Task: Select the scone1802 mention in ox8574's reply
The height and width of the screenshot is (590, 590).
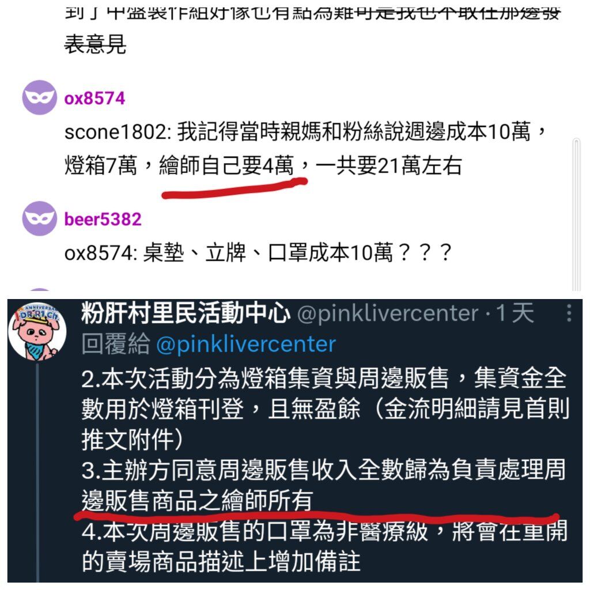Action: (x=118, y=132)
